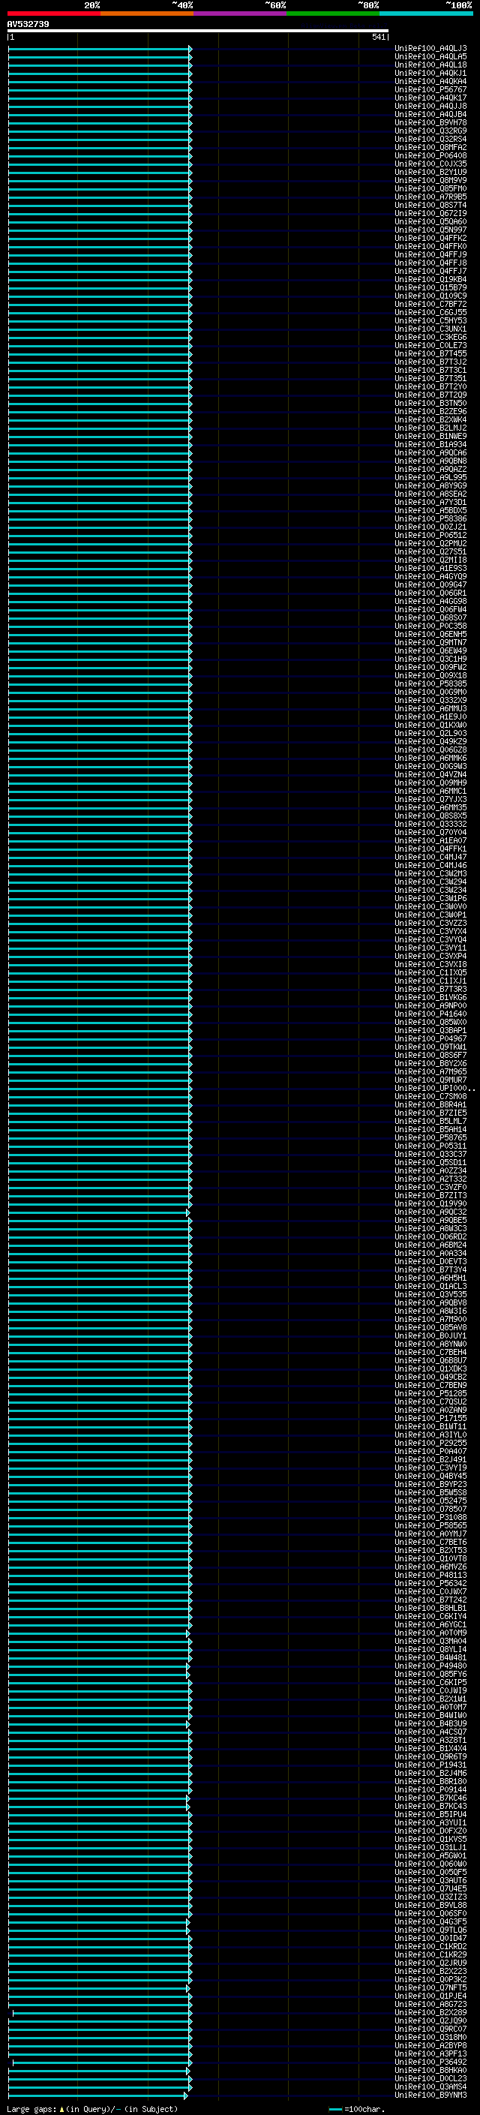Click the alignment bar for UniRef100_B9YNM3
Viewport: 480px width, 2115px height.
[x=97, y=2095]
